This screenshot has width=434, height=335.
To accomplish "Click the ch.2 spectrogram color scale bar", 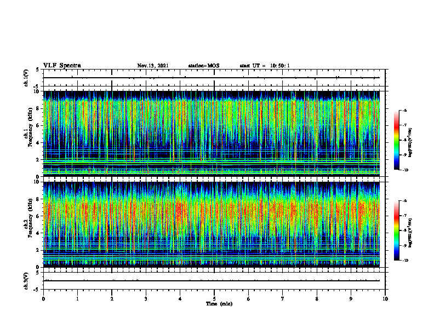I will [397, 230].
